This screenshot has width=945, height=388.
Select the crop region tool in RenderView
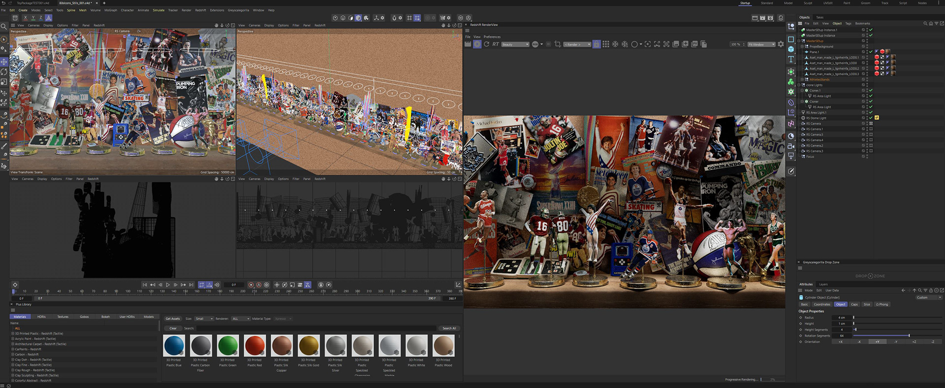coord(558,44)
